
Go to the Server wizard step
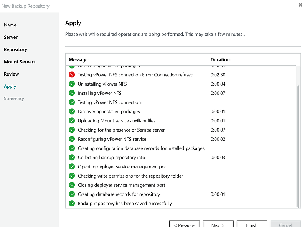[x=11, y=37]
